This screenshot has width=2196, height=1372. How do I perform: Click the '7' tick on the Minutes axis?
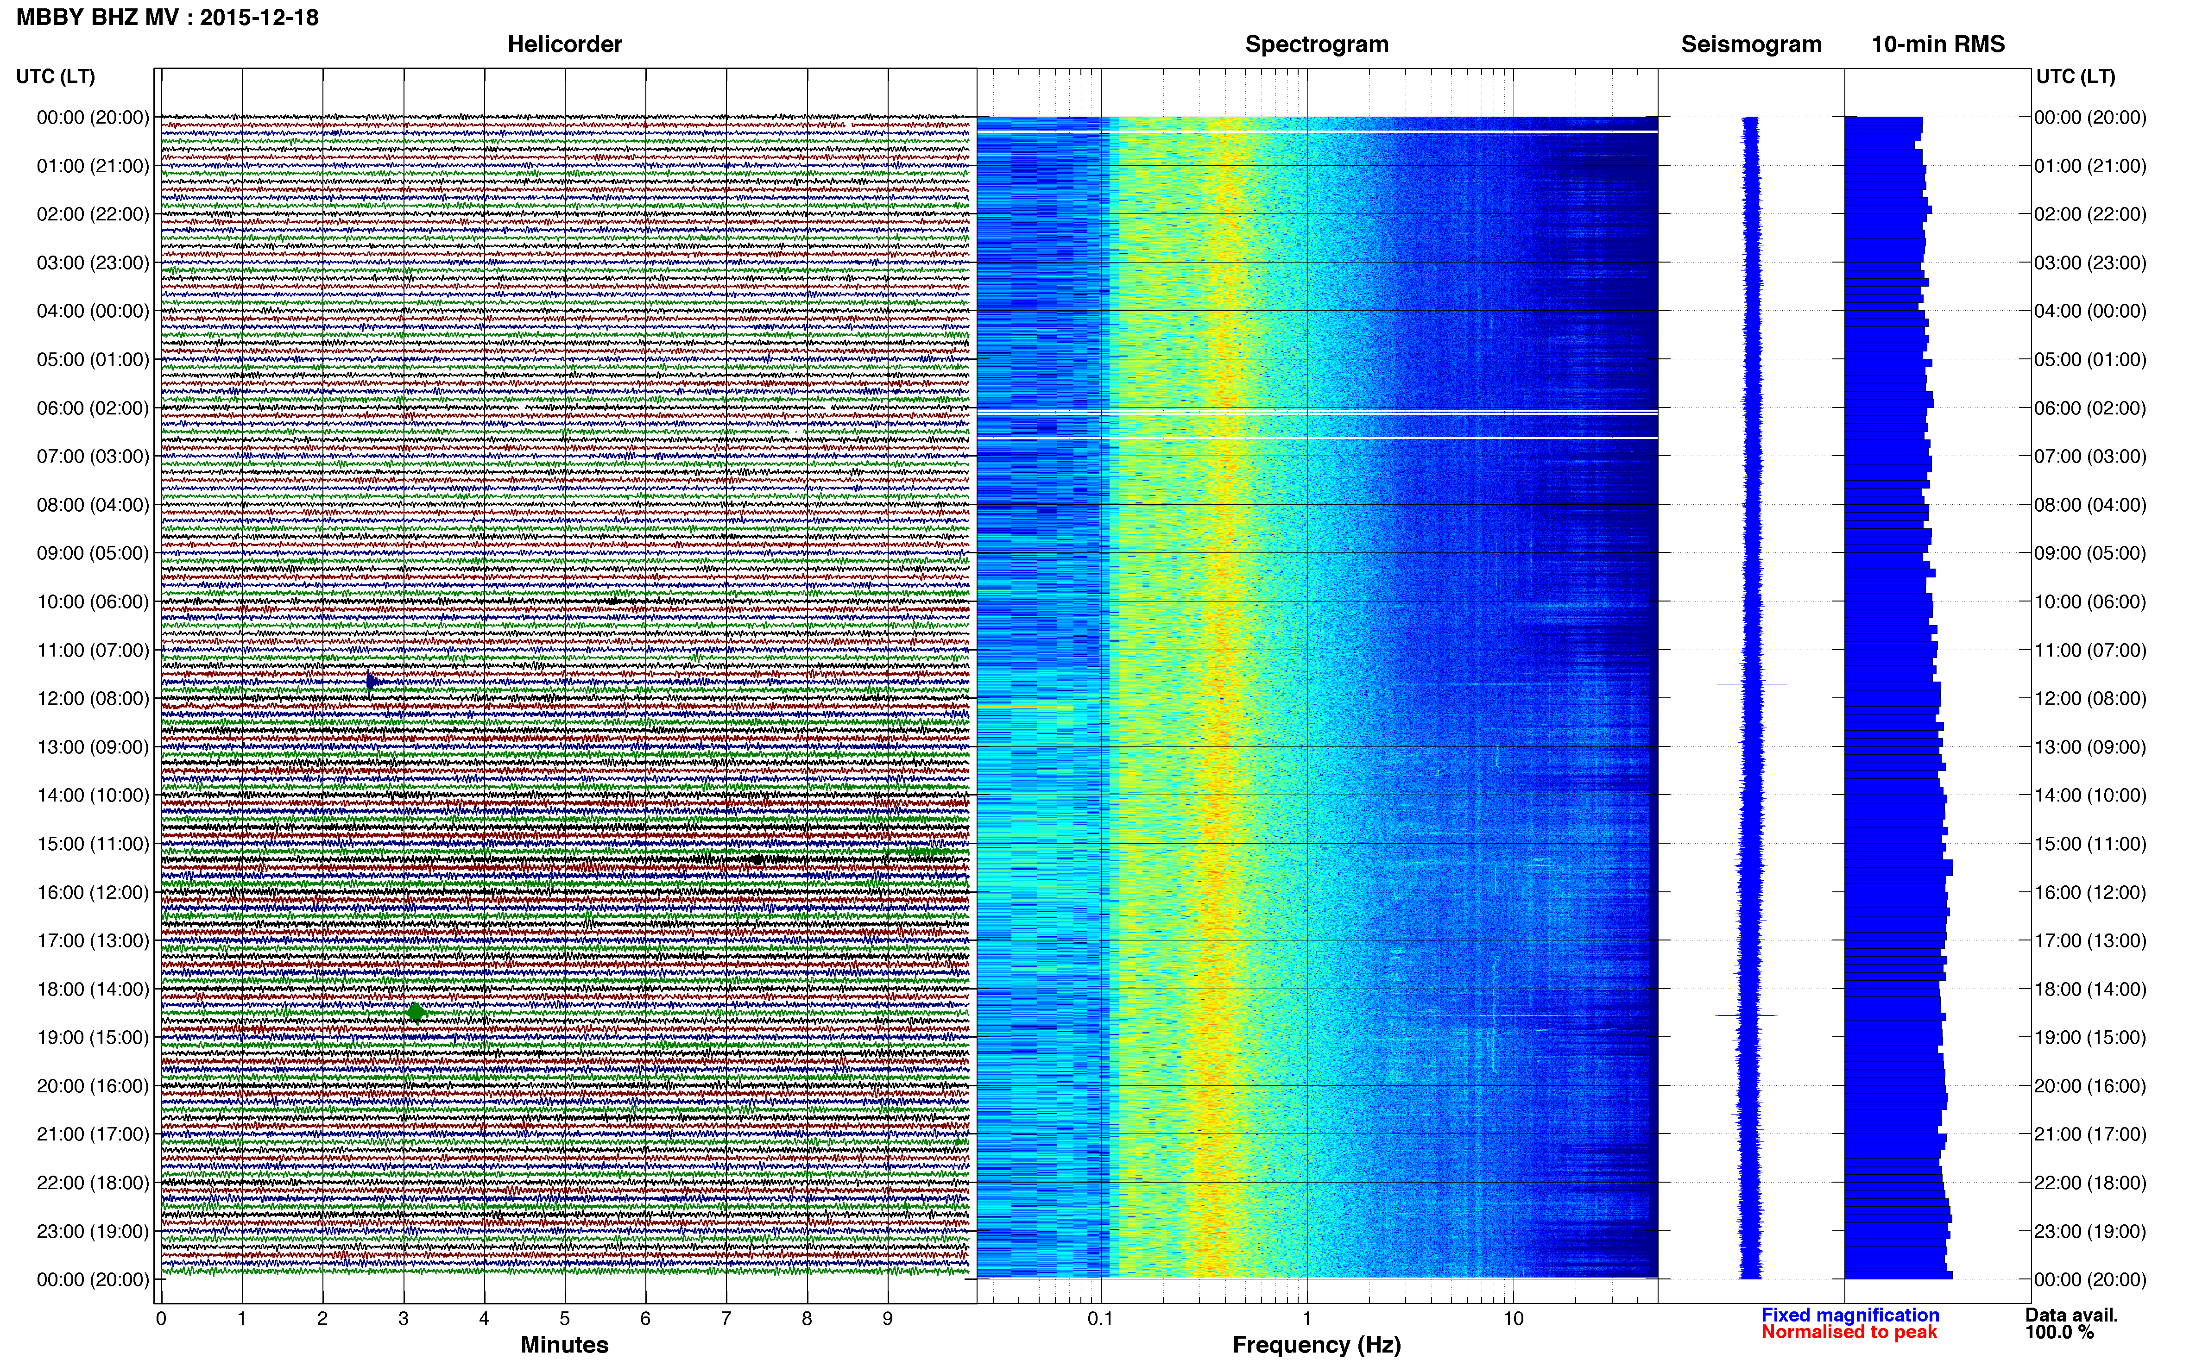(x=726, y=1319)
